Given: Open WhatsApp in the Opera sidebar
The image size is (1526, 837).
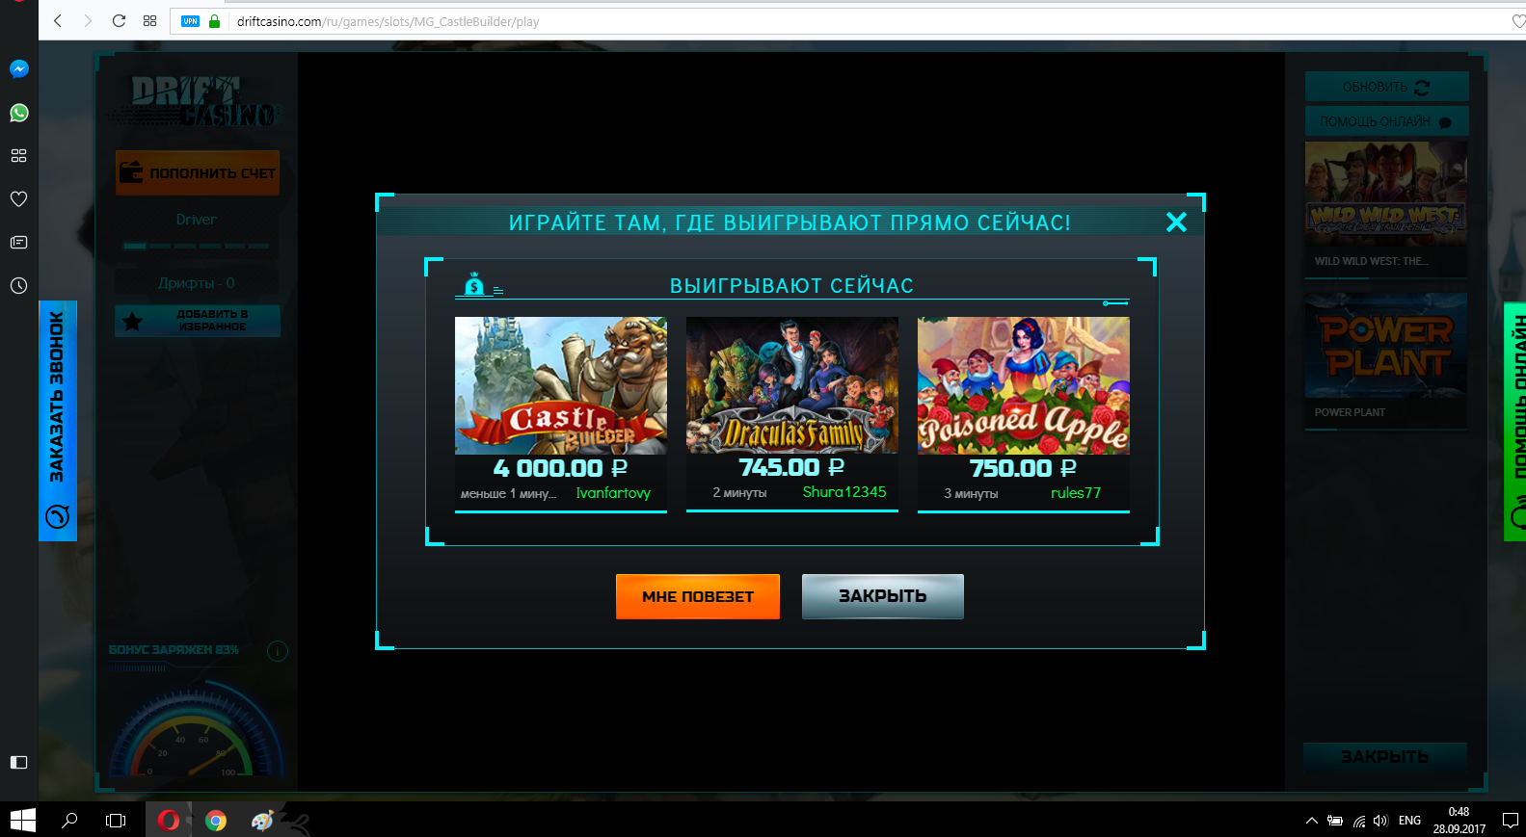Looking at the screenshot, I should pos(18,113).
